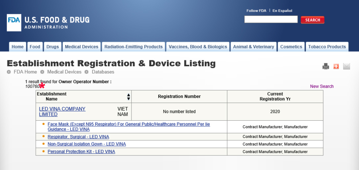The height and width of the screenshot is (170, 359).
Task: Open Face Mask (Except N95 Respirator) listing
Action: [129, 127]
